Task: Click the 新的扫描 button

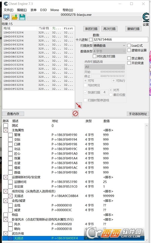Action: [91, 29]
